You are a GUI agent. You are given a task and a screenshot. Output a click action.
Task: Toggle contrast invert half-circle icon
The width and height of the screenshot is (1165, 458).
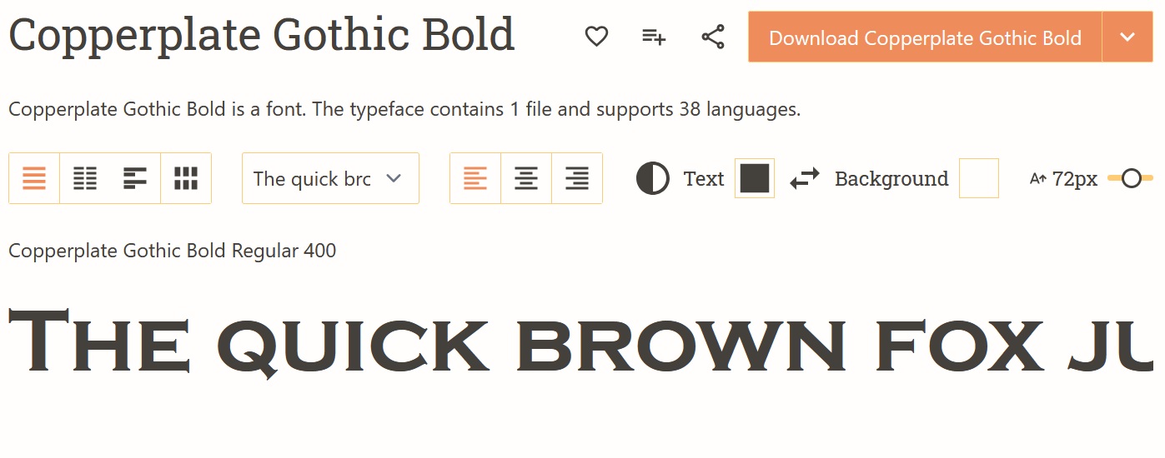653,178
